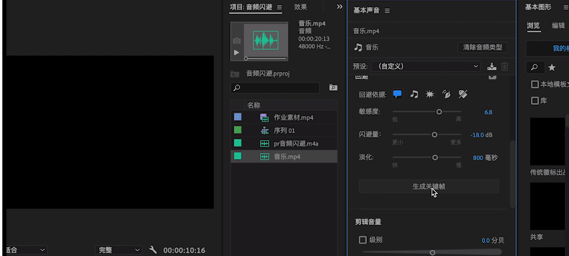569x256 pixels.
Task: Switch to the 浏览 tab
Action: (533, 26)
